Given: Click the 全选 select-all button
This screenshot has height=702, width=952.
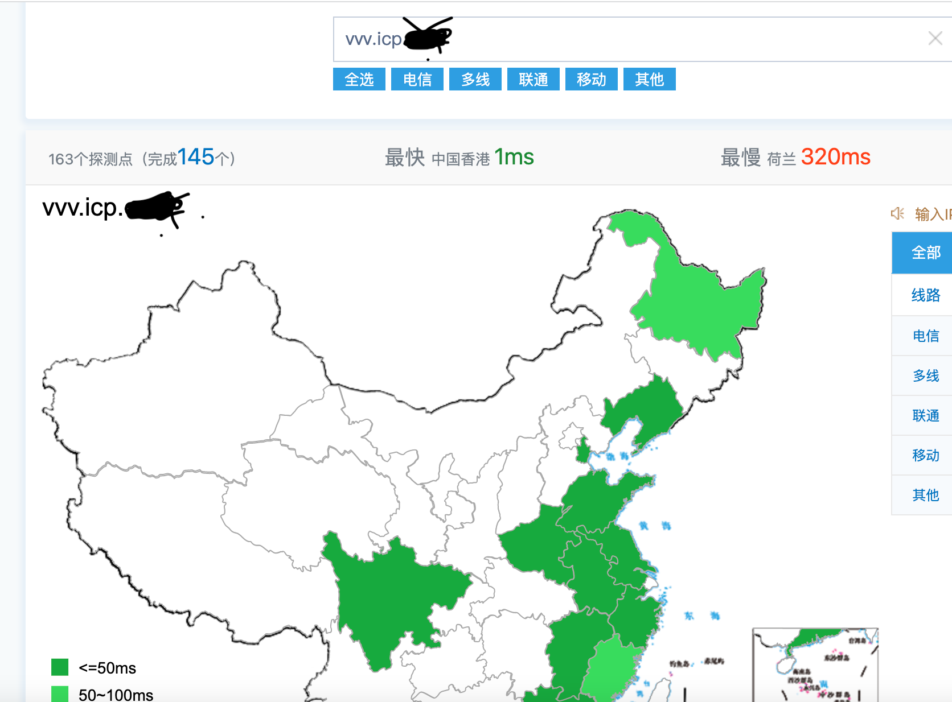Looking at the screenshot, I should 359,79.
